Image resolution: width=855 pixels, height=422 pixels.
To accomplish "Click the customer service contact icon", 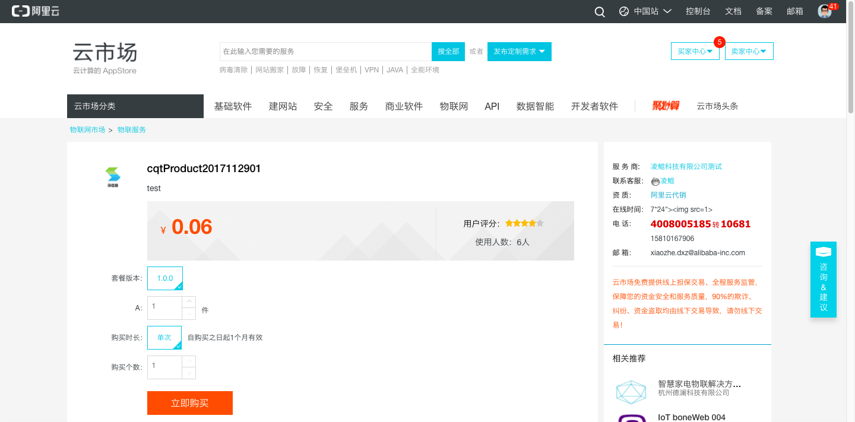I will tap(655, 181).
